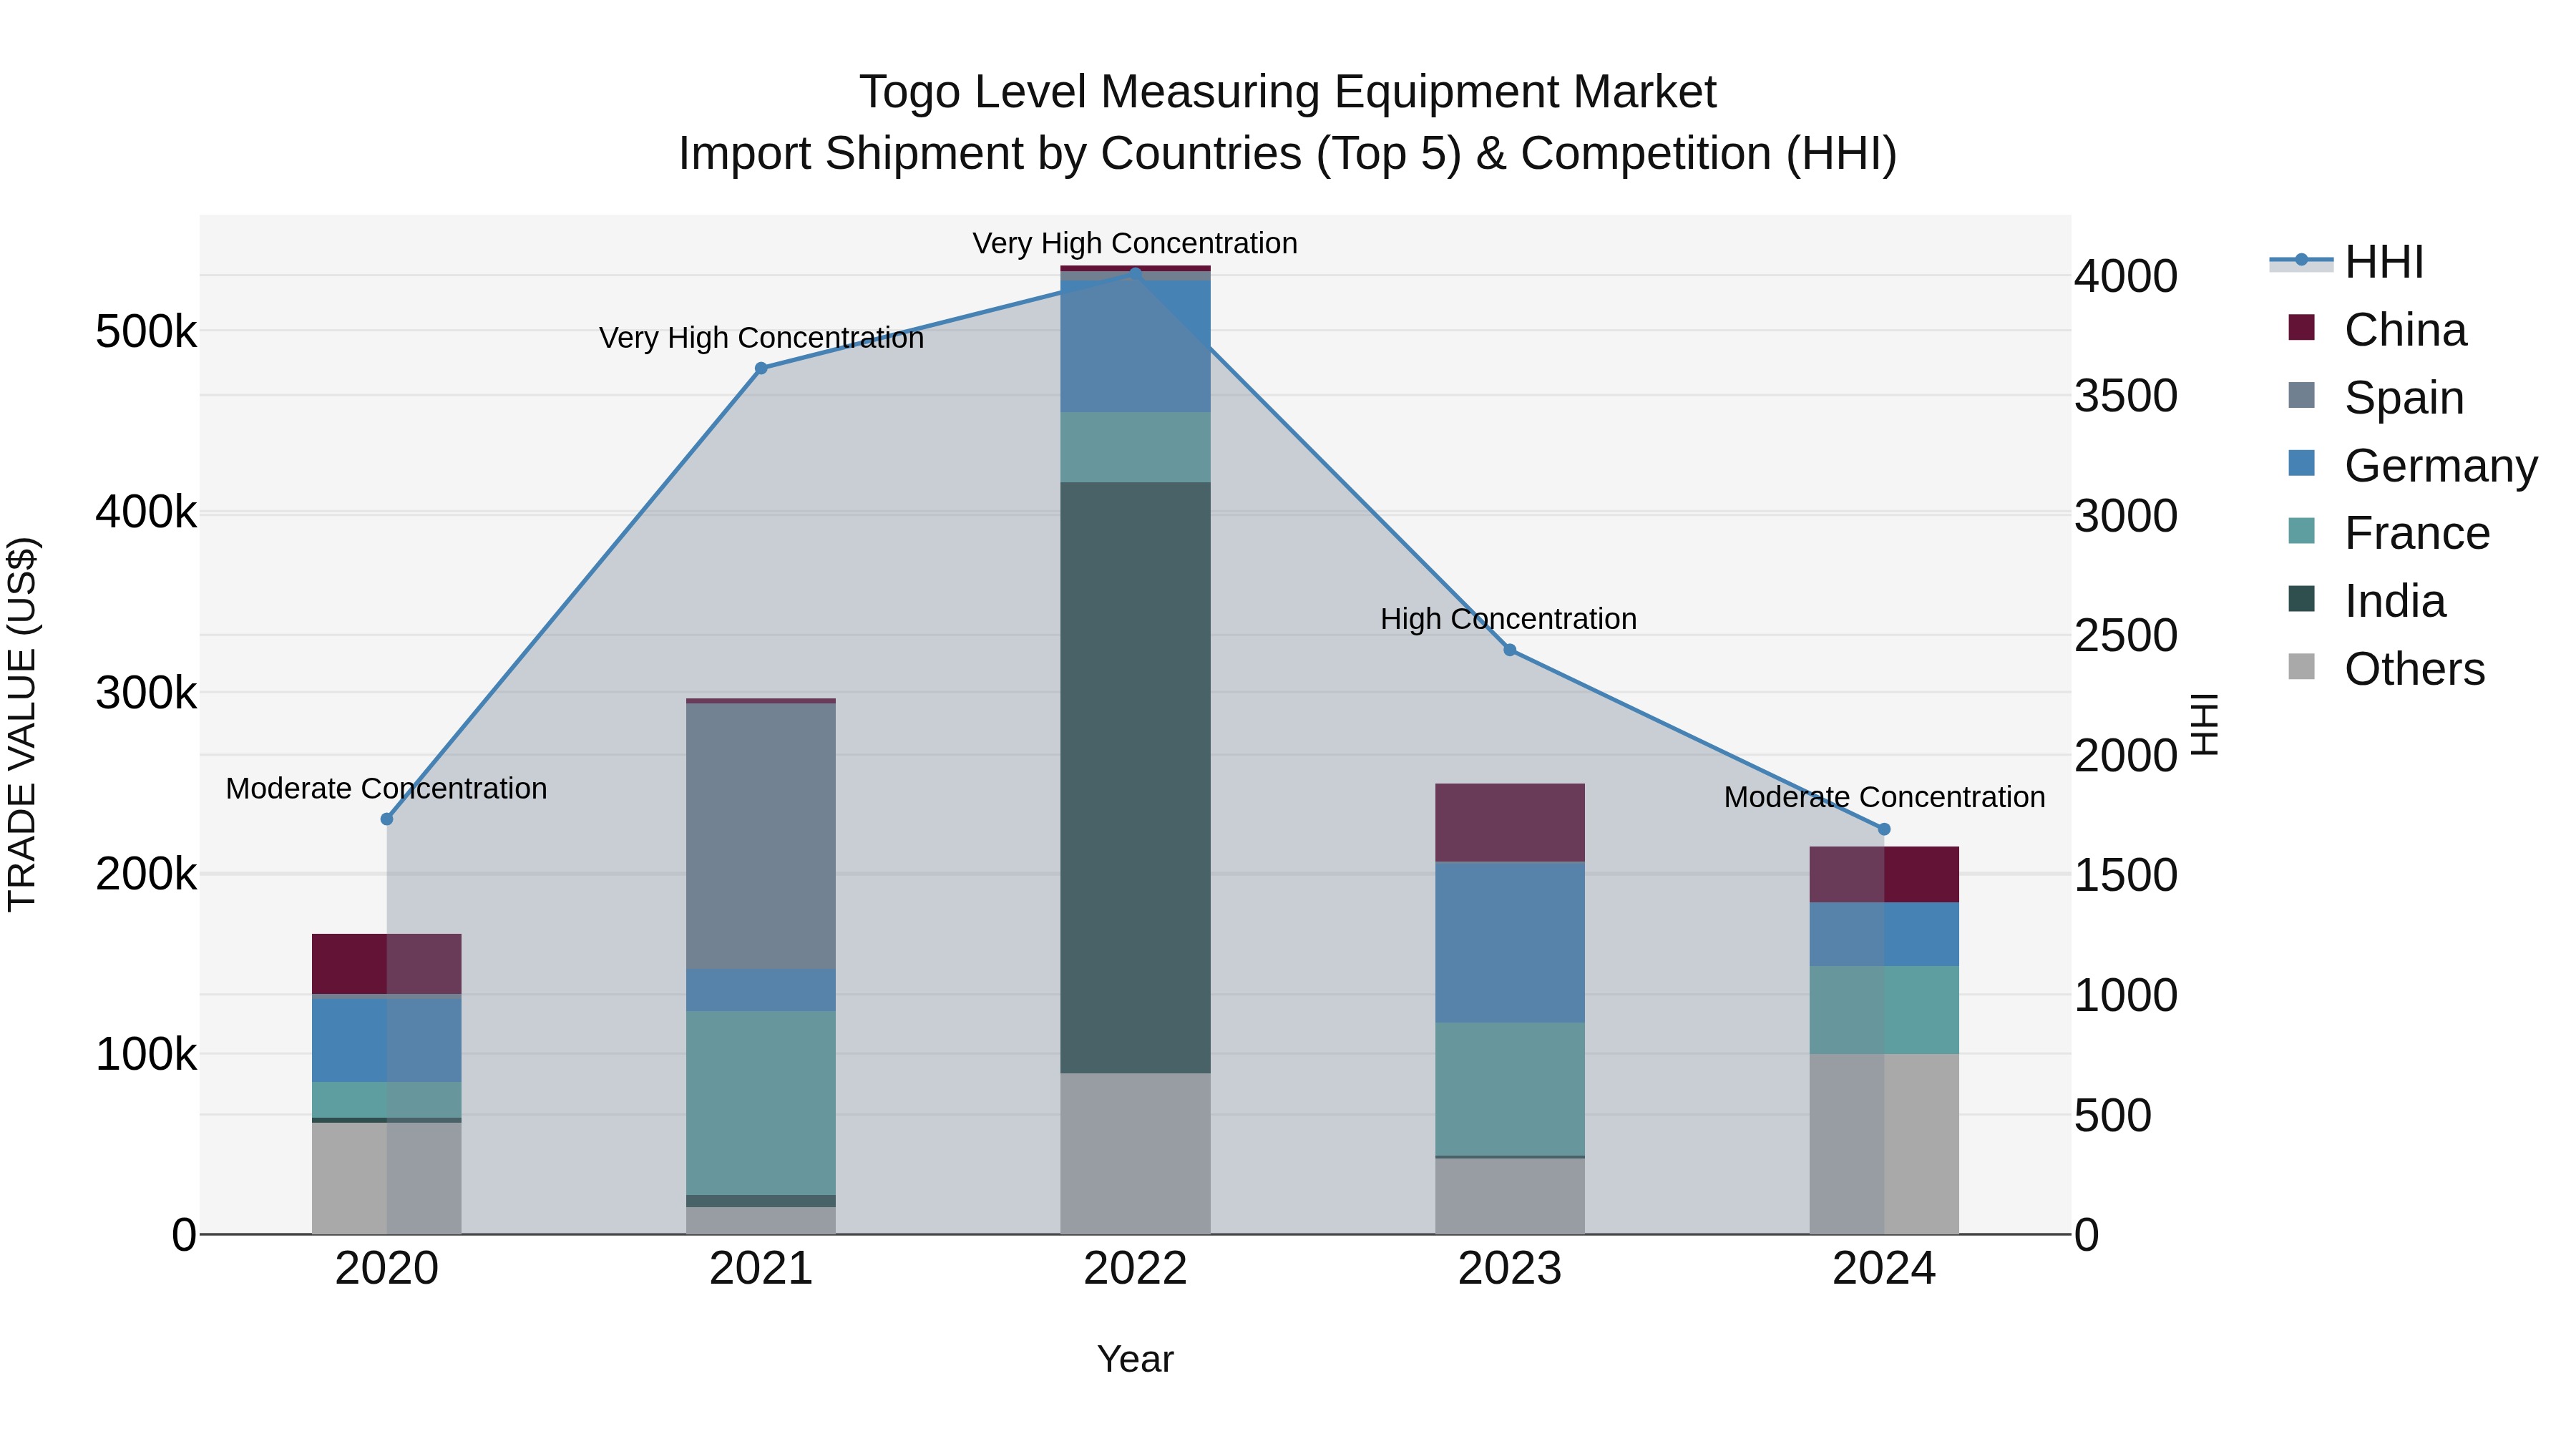Screen dimensions: 2576x1449
Task: Click the 'Moderate Concentration' annotation above 2024
Action: click(1884, 797)
